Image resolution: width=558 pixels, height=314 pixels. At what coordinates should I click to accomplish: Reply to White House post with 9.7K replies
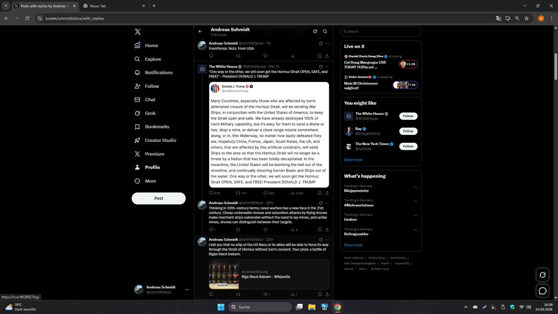214,193
